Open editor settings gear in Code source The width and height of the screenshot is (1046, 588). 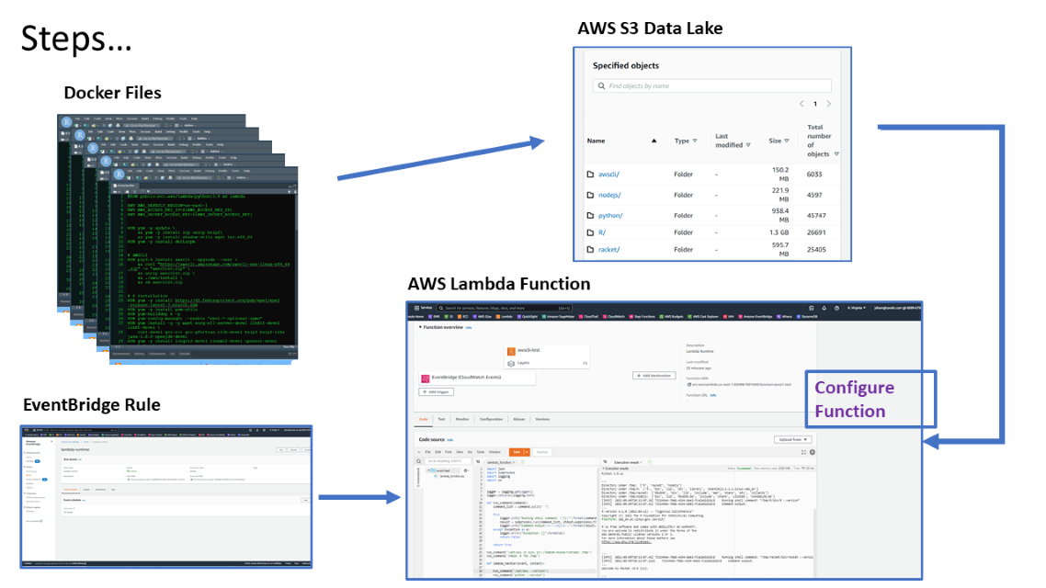point(813,453)
